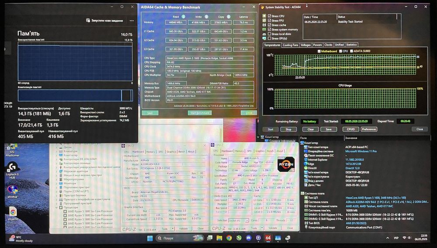
Task: Click the Ryzen 5 logo in CPU-Z
Action: click(286, 164)
